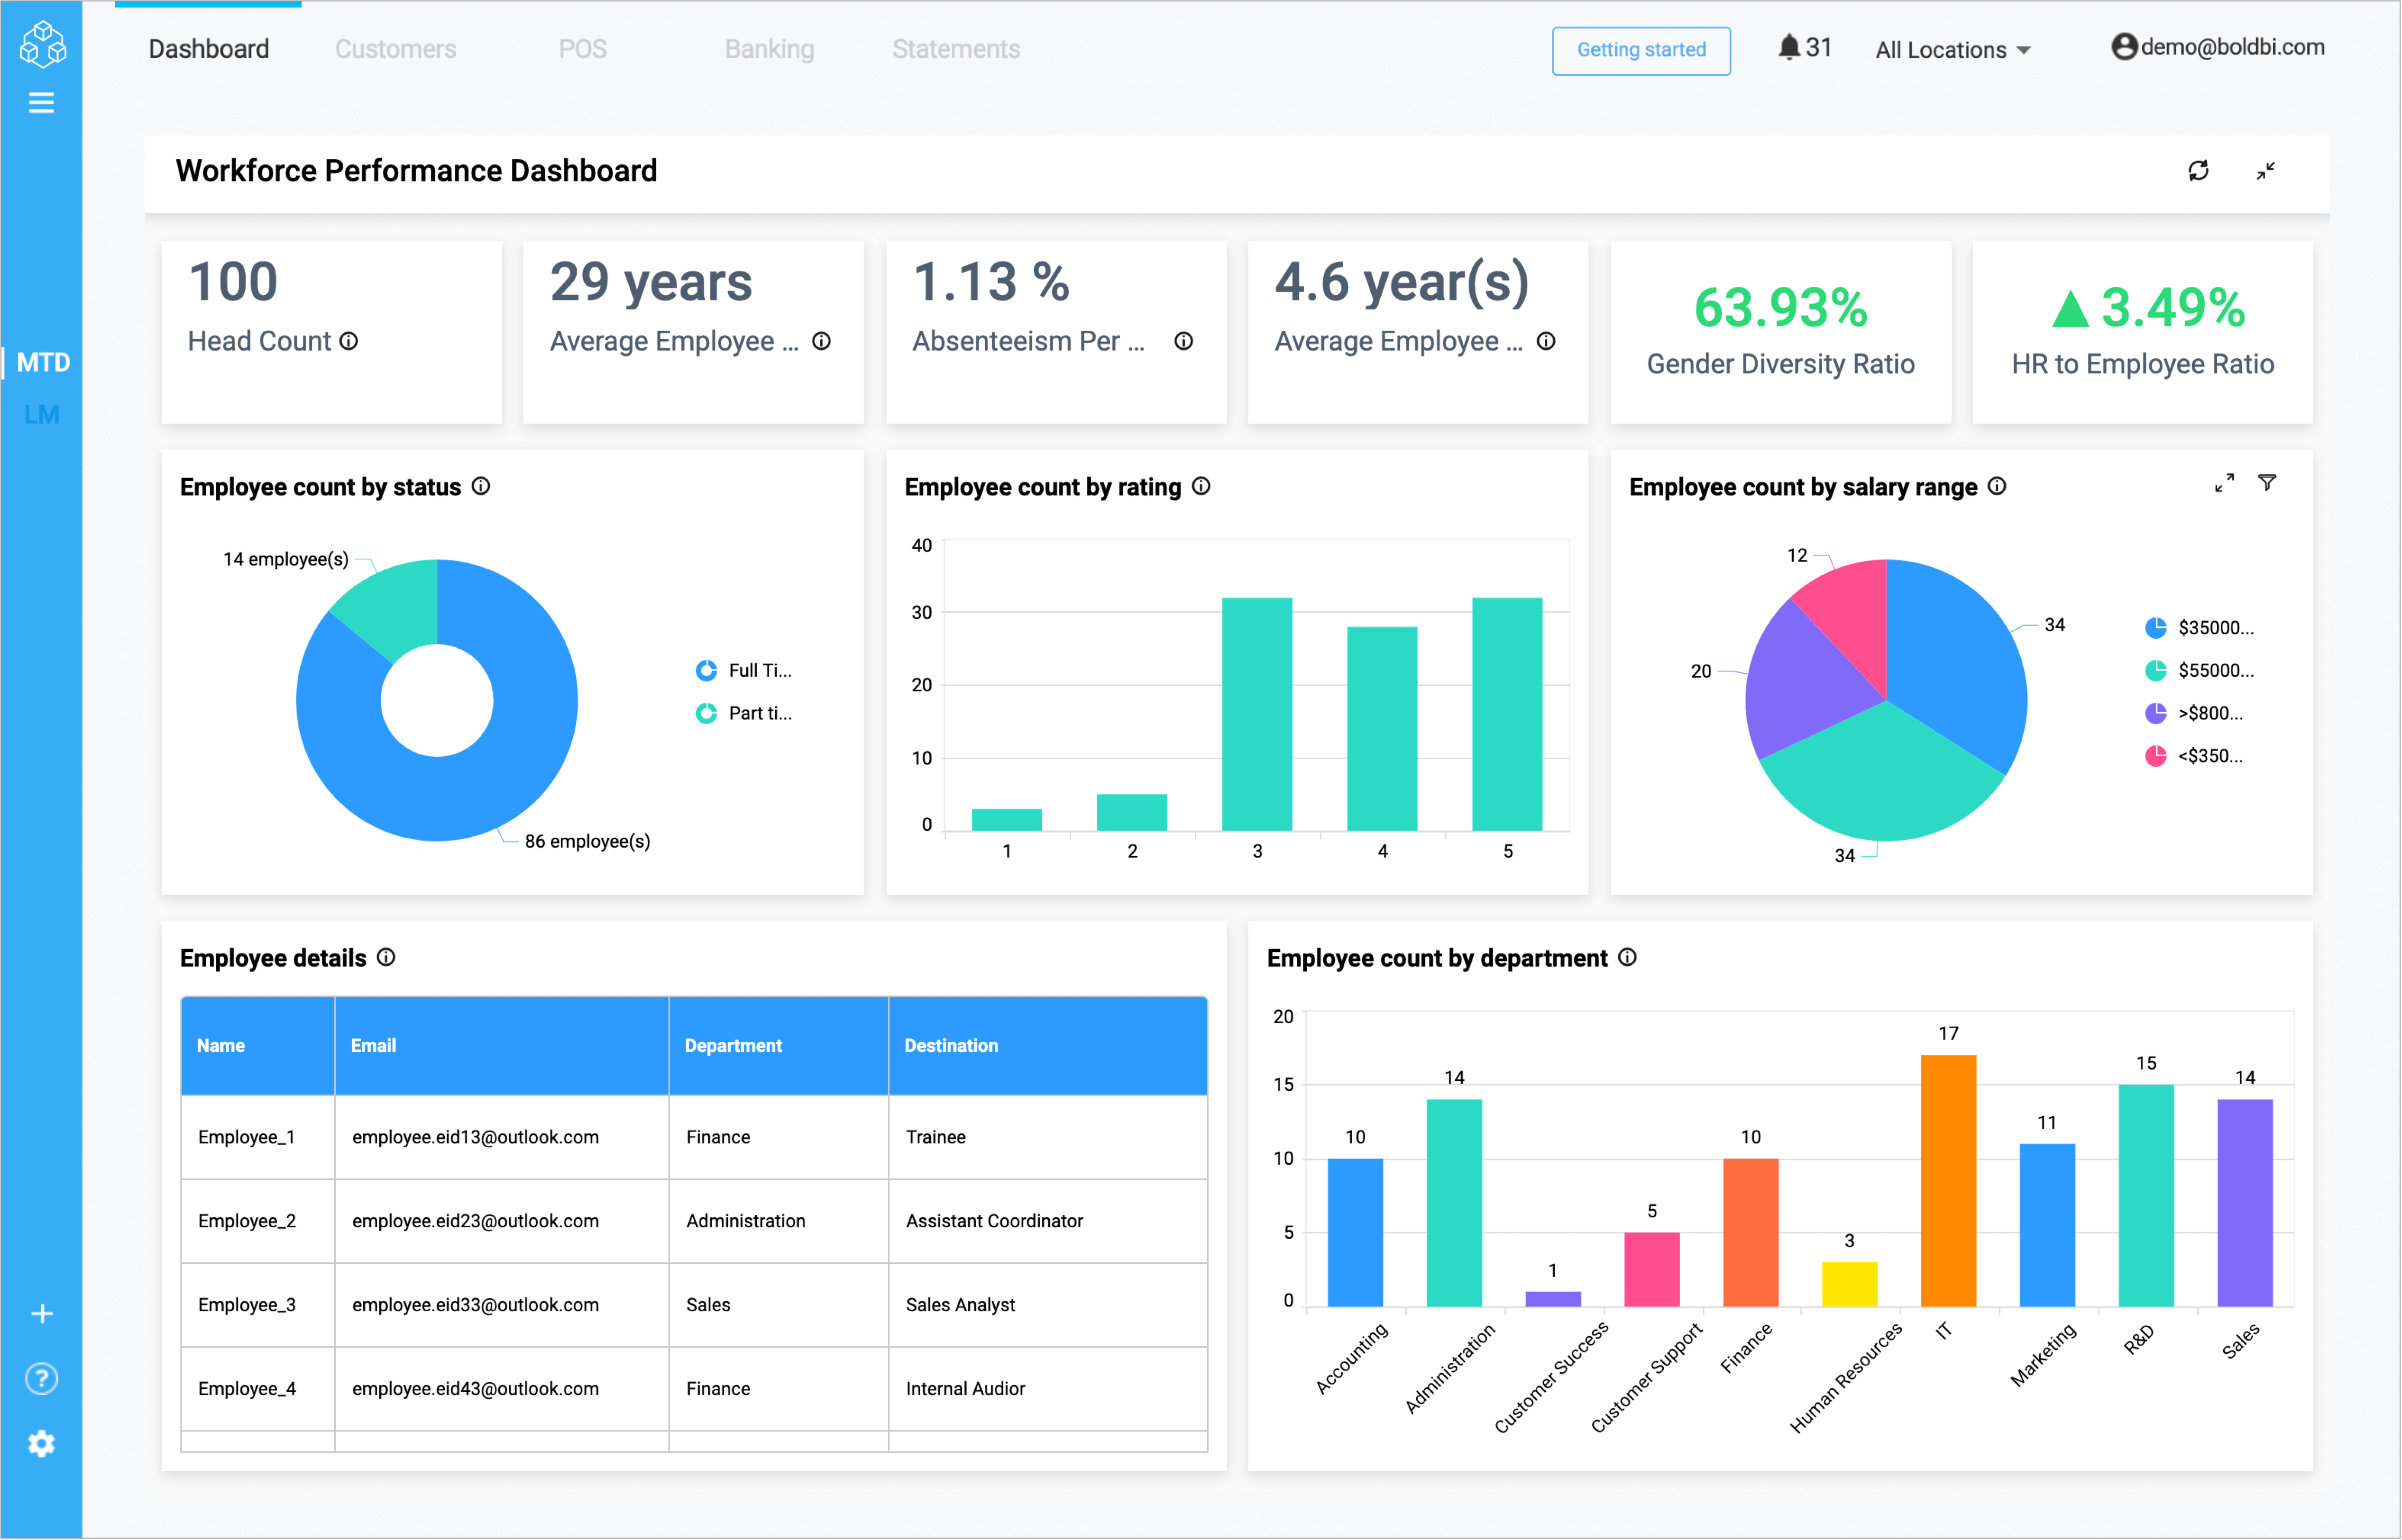
Task: Collapse the dashboard using the shrink icon
Action: tap(2266, 172)
